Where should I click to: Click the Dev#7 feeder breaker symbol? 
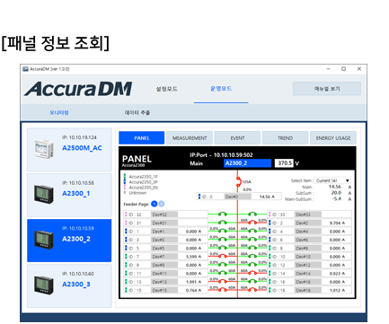[x=222, y=256]
